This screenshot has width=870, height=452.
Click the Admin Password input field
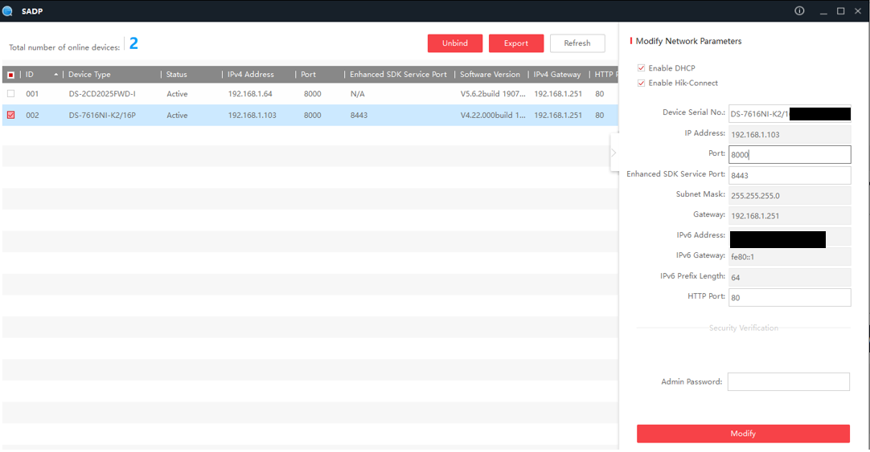click(788, 382)
